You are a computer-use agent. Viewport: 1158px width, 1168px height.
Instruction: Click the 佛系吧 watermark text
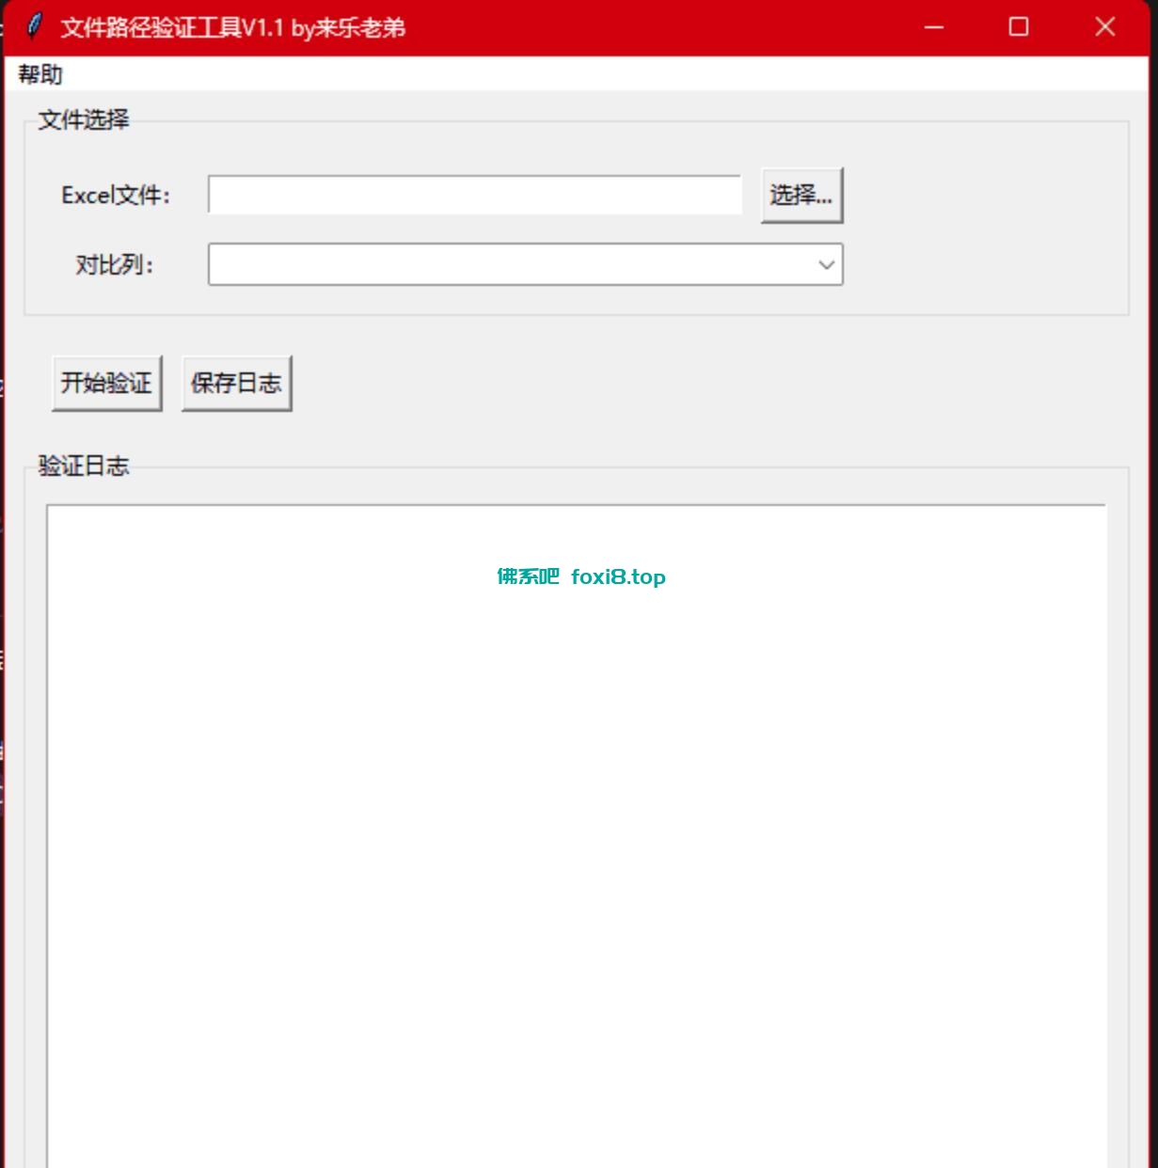(x=528, y=577)
